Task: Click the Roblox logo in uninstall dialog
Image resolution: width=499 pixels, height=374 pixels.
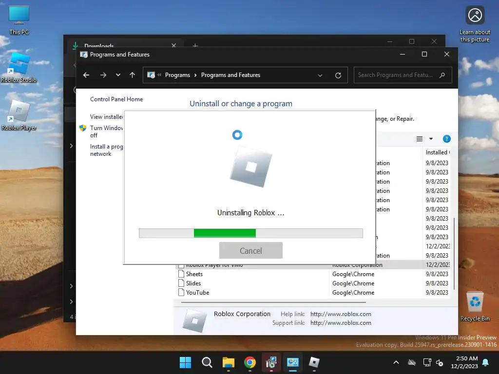Action: pos(251,167)
